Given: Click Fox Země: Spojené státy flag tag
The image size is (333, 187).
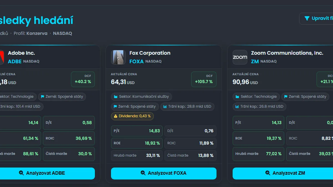Looking at the screenshot, I should 135,106.
